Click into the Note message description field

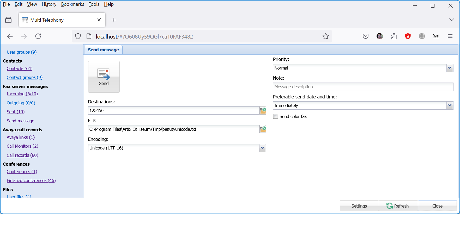pyautogui.click(x=363, y=87)
